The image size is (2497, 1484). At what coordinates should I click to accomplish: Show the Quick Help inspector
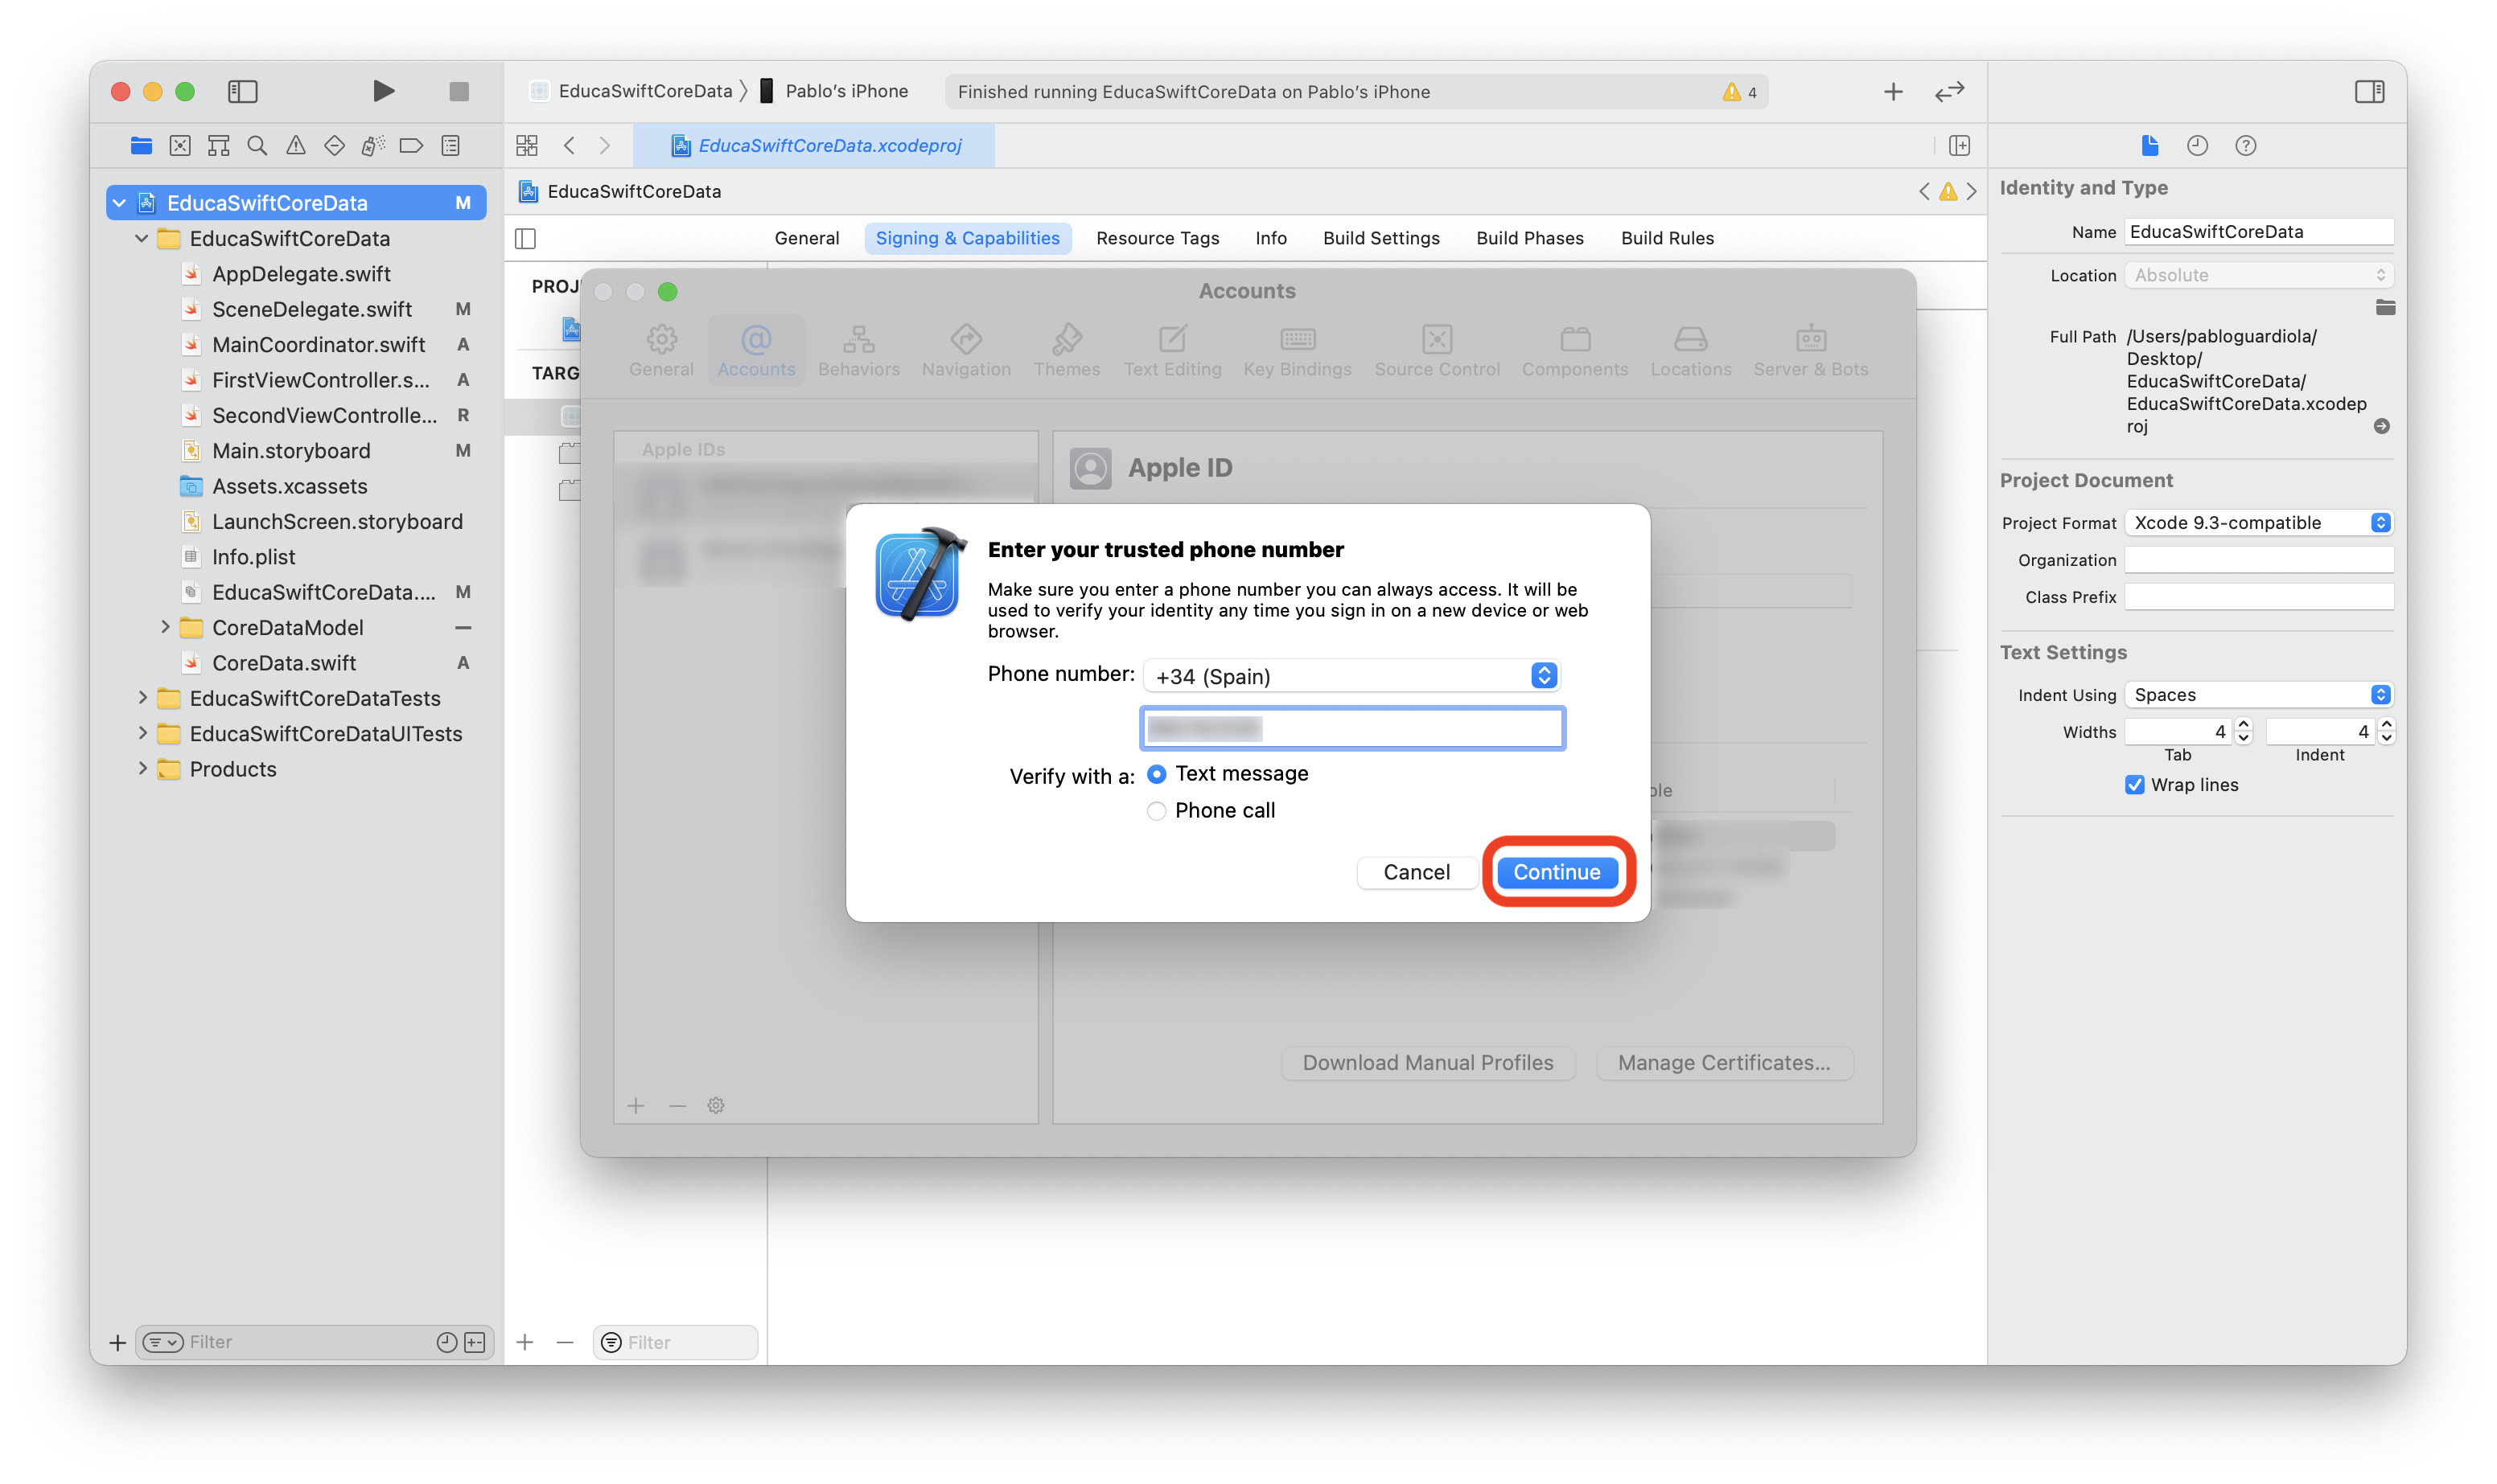click(2246, 146)
